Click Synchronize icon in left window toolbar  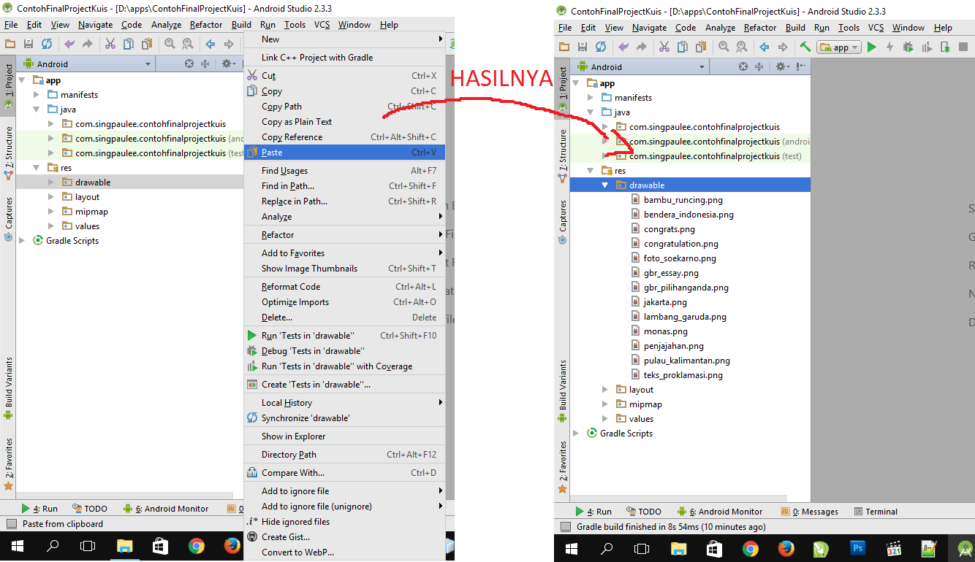47,44
